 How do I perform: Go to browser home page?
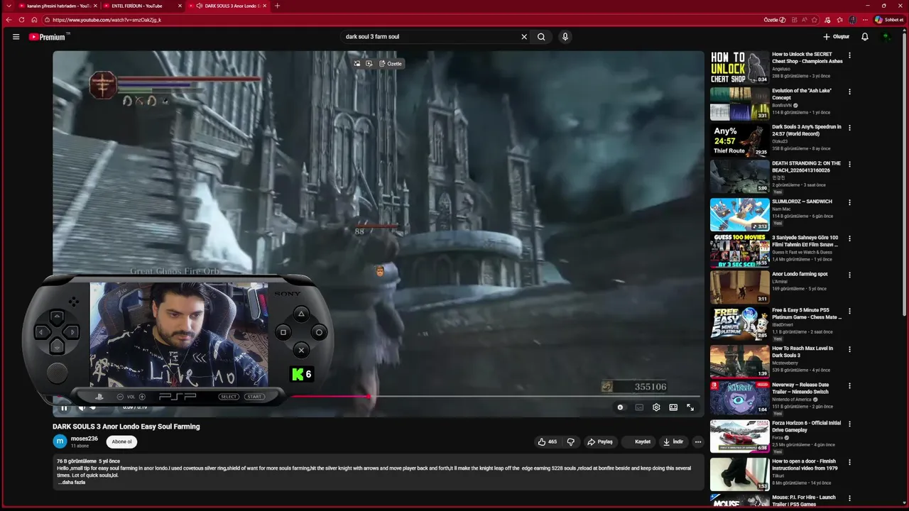[34, 20]
